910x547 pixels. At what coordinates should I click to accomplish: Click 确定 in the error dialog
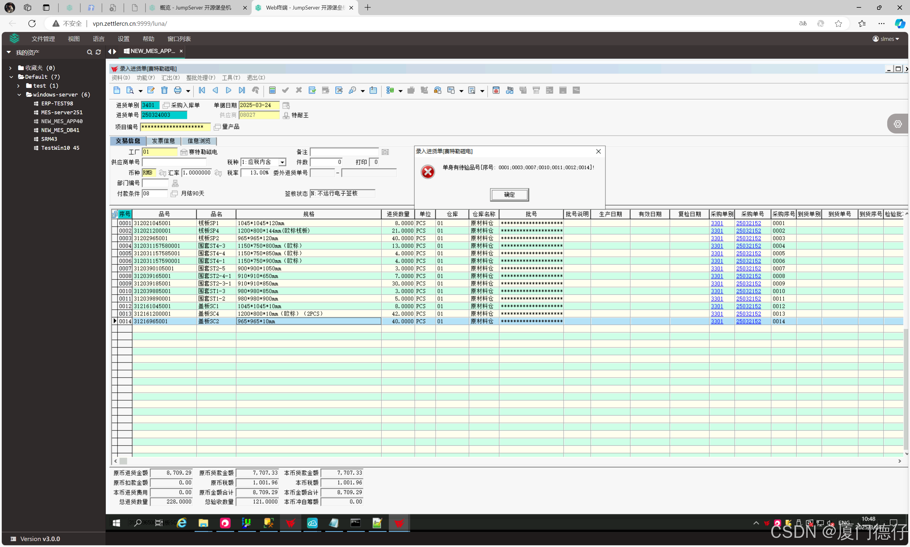click(x=509, y=195)
